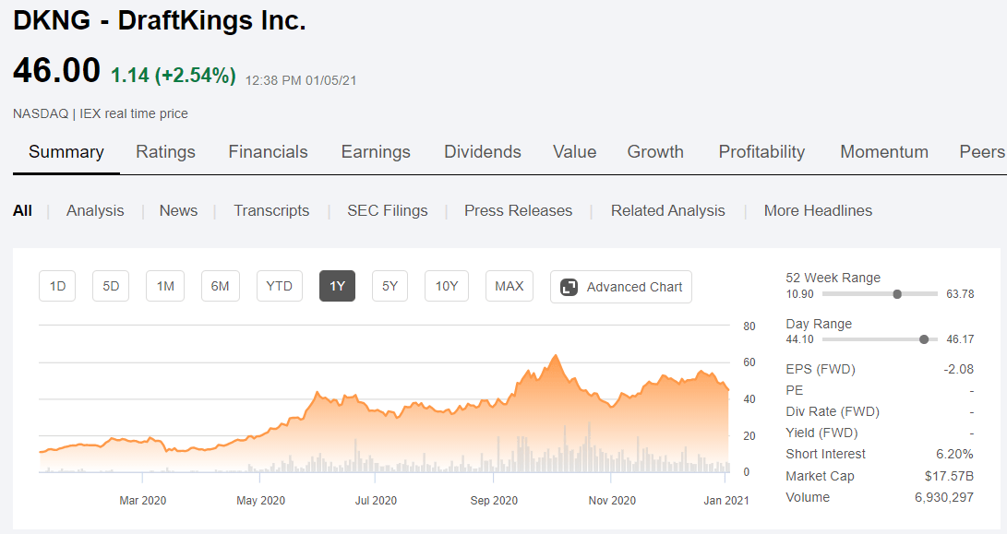1007x534 pixels.
Task: Set chart range to 10Y
Action: coord(447,286)
